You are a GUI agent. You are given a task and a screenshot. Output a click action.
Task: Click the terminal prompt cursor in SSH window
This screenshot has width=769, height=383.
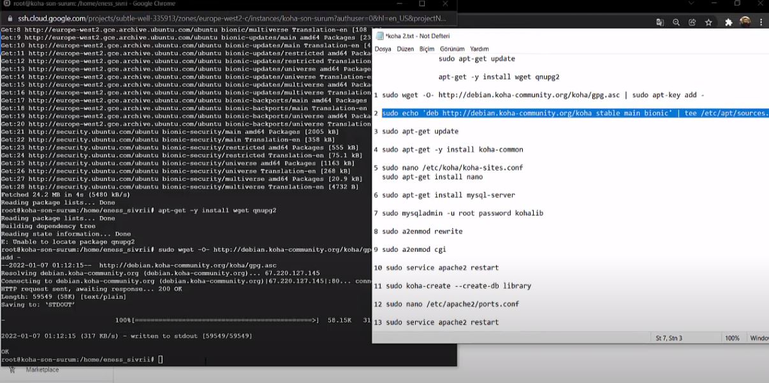(161, 359)
